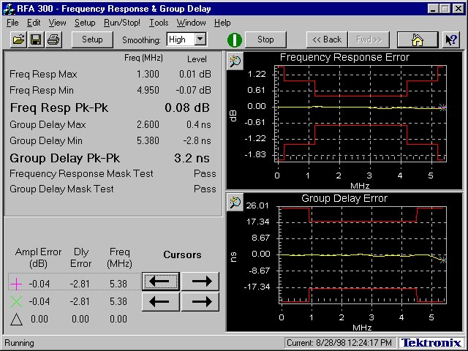Zoom the Frequency Response Error graph
The image size is (468, 351).
(x=235, y=61)
